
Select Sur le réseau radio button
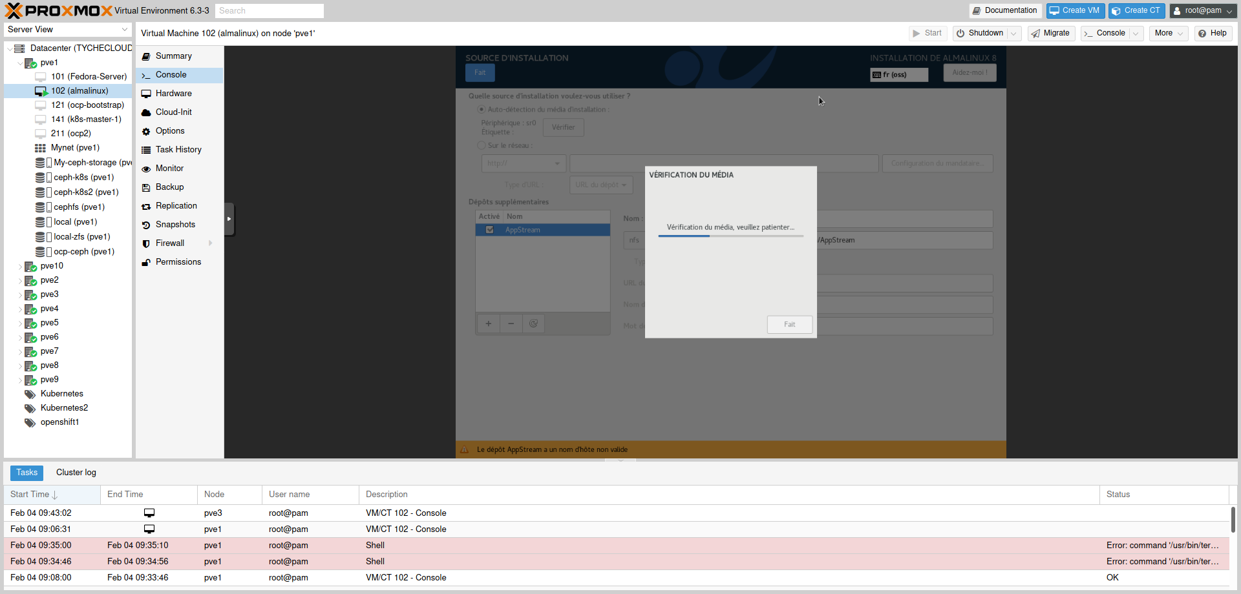click(482, 146)
